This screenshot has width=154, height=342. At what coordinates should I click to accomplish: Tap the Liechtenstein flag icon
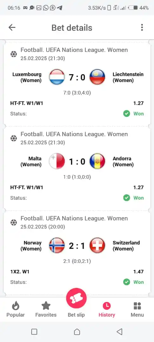[x=97, y=77]
